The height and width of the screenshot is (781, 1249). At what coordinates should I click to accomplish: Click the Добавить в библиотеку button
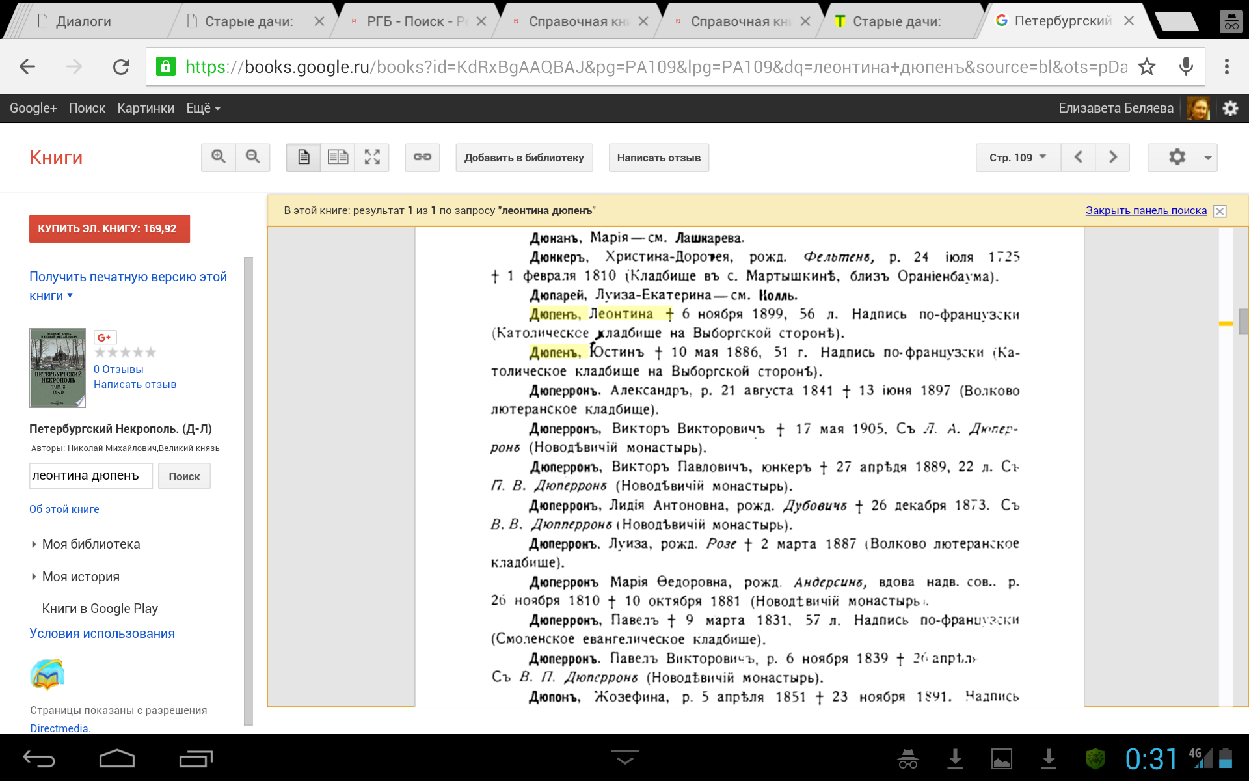point(524,158)
